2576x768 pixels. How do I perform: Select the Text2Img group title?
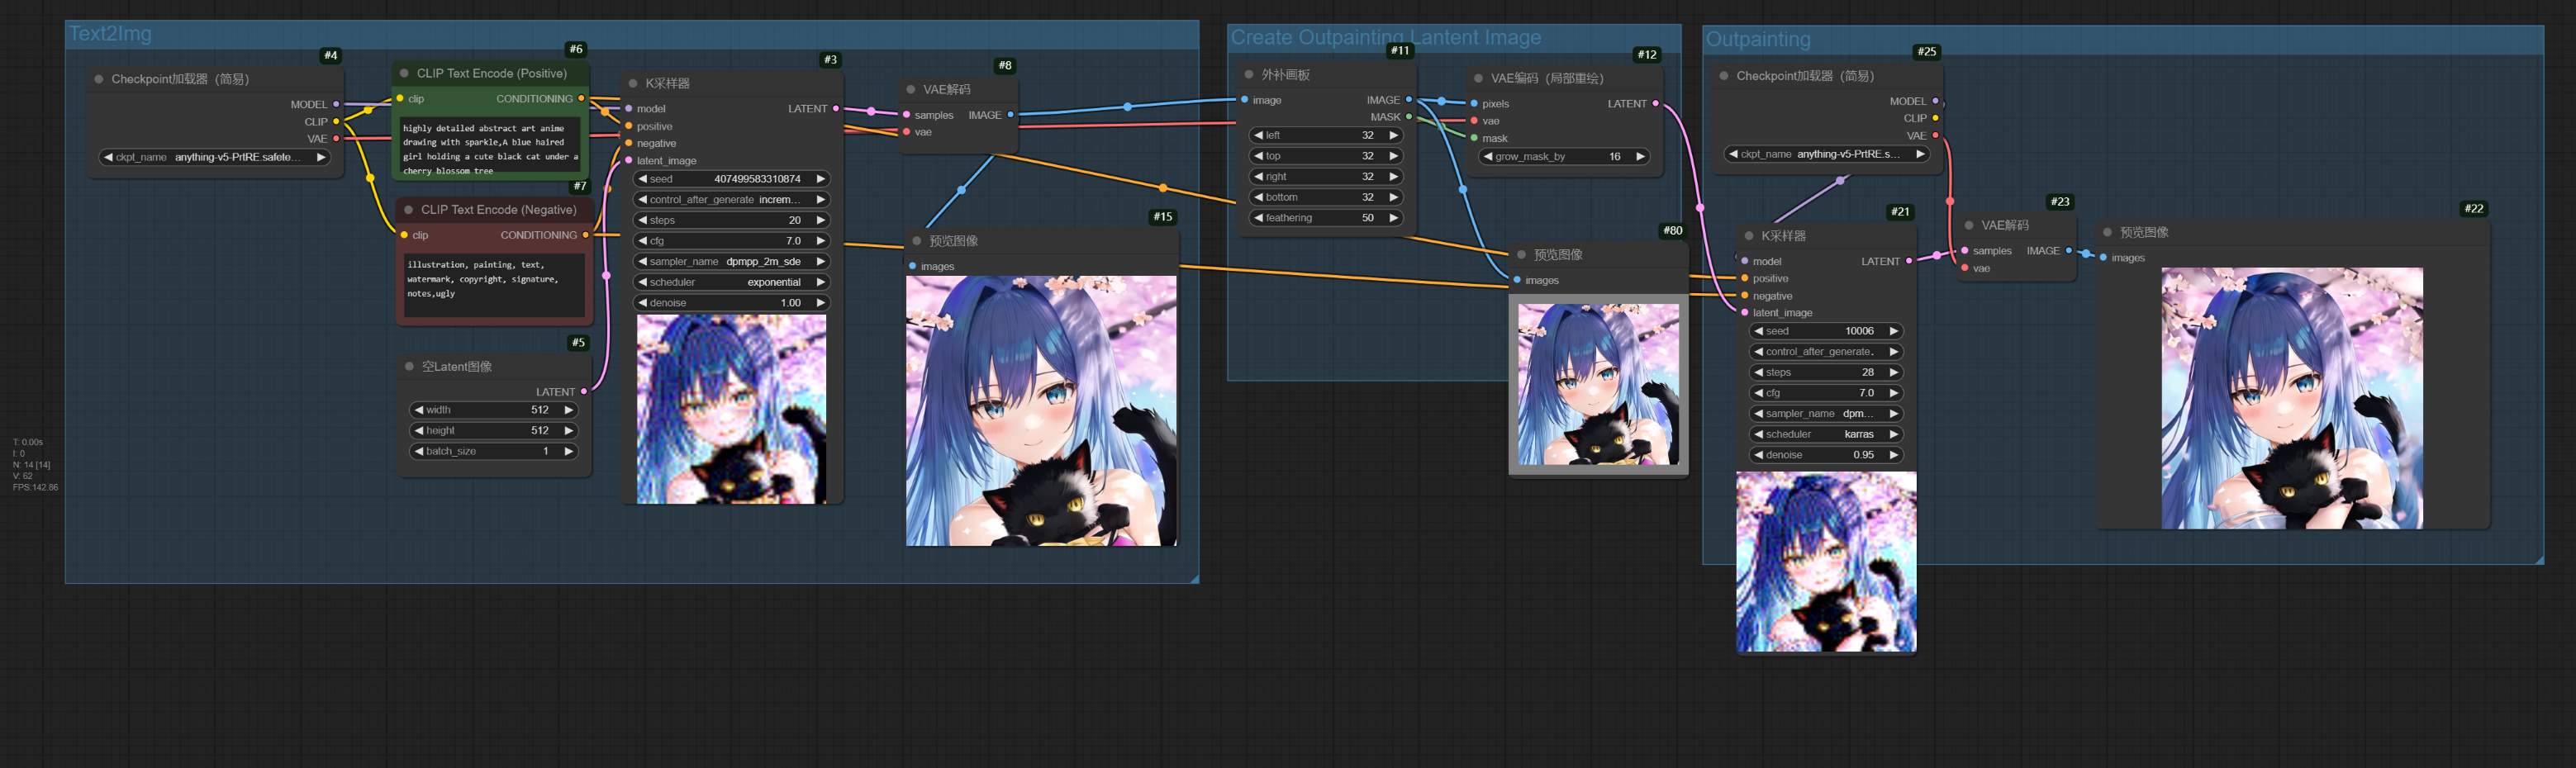click(x=110, y=34)
